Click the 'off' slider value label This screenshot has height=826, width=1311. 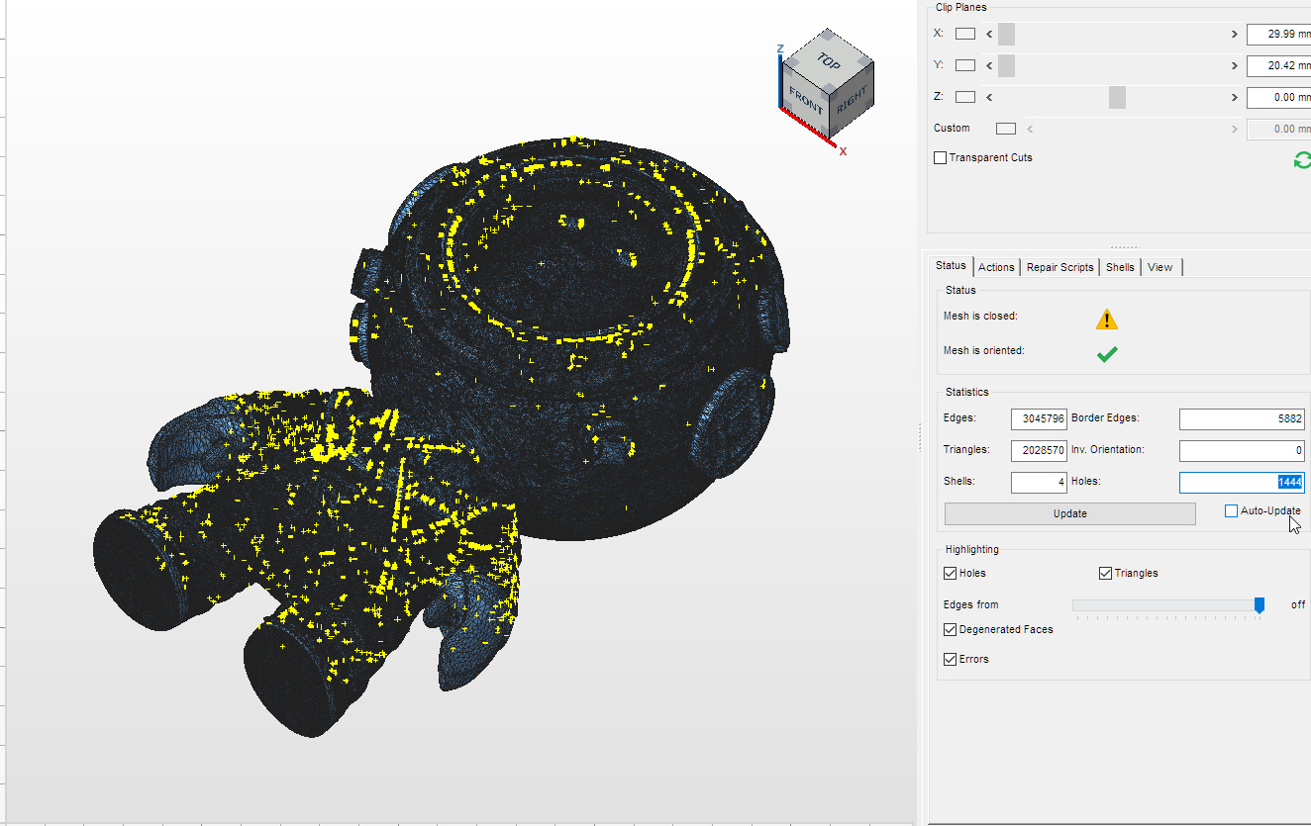coord(1298,604)
